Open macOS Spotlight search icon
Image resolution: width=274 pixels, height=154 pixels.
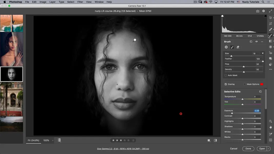click(263, 2)
